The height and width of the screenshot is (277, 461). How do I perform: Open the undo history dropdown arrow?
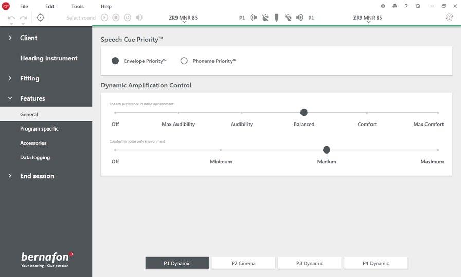(11, 24)
